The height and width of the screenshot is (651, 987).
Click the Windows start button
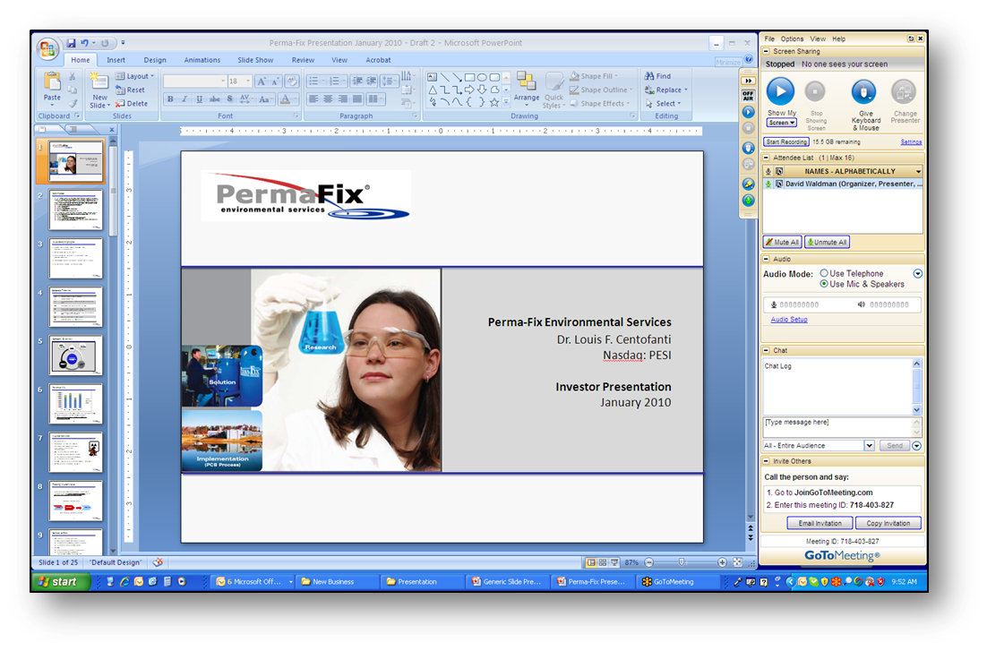click(60, 582)
